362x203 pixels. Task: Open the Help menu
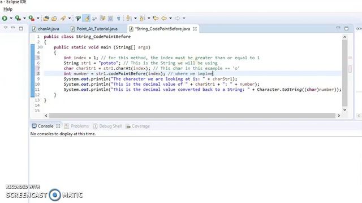pos(8,9)
